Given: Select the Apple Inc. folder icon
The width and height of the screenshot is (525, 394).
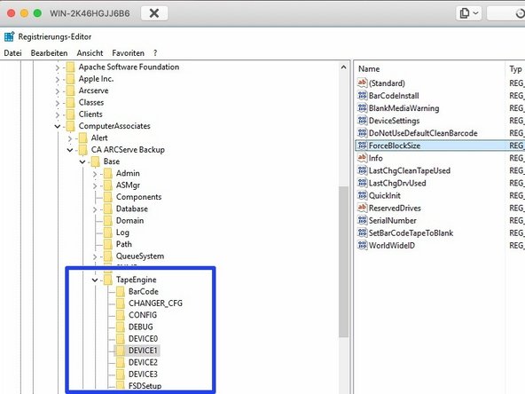Looking at the screenshot, I should click(x=70, y=79).
